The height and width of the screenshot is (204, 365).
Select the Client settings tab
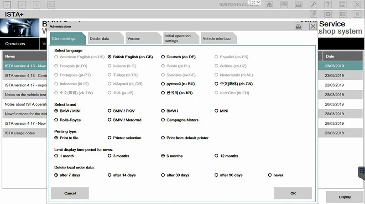[68, 38]
